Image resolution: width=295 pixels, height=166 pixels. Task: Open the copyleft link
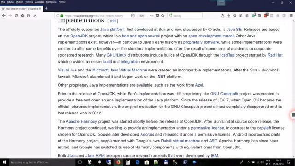click(264, 128)
